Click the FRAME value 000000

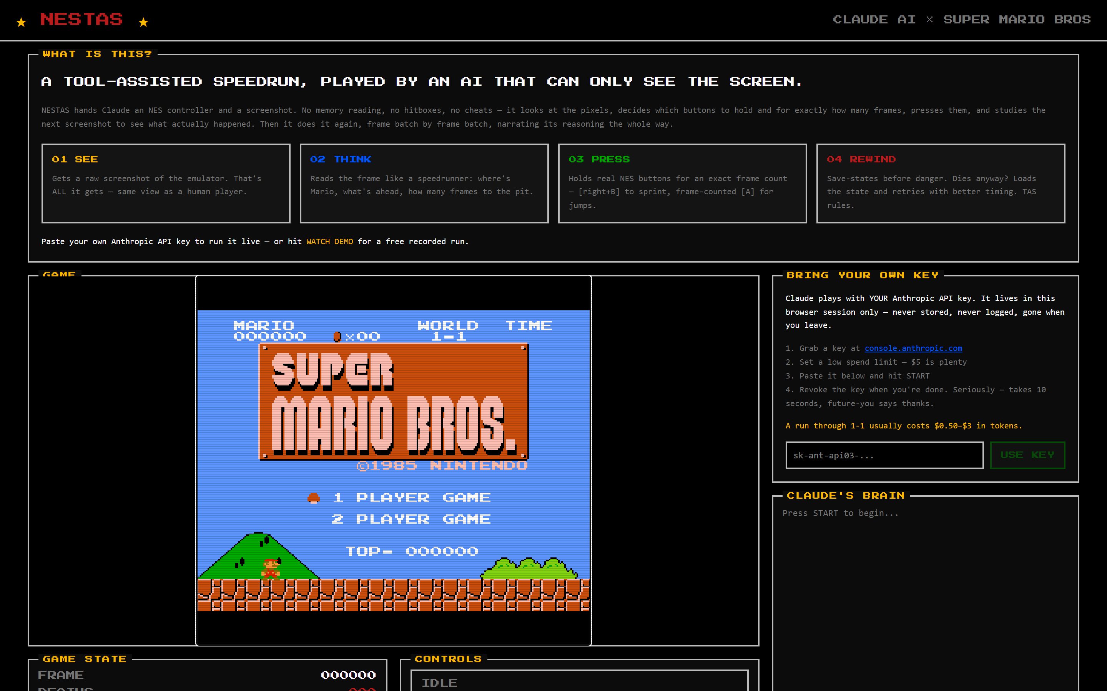click(348, 675)
